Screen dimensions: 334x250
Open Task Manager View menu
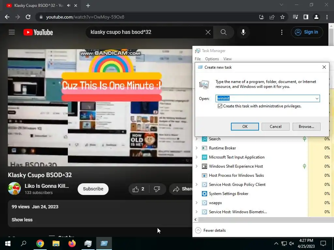click(227, 59)
